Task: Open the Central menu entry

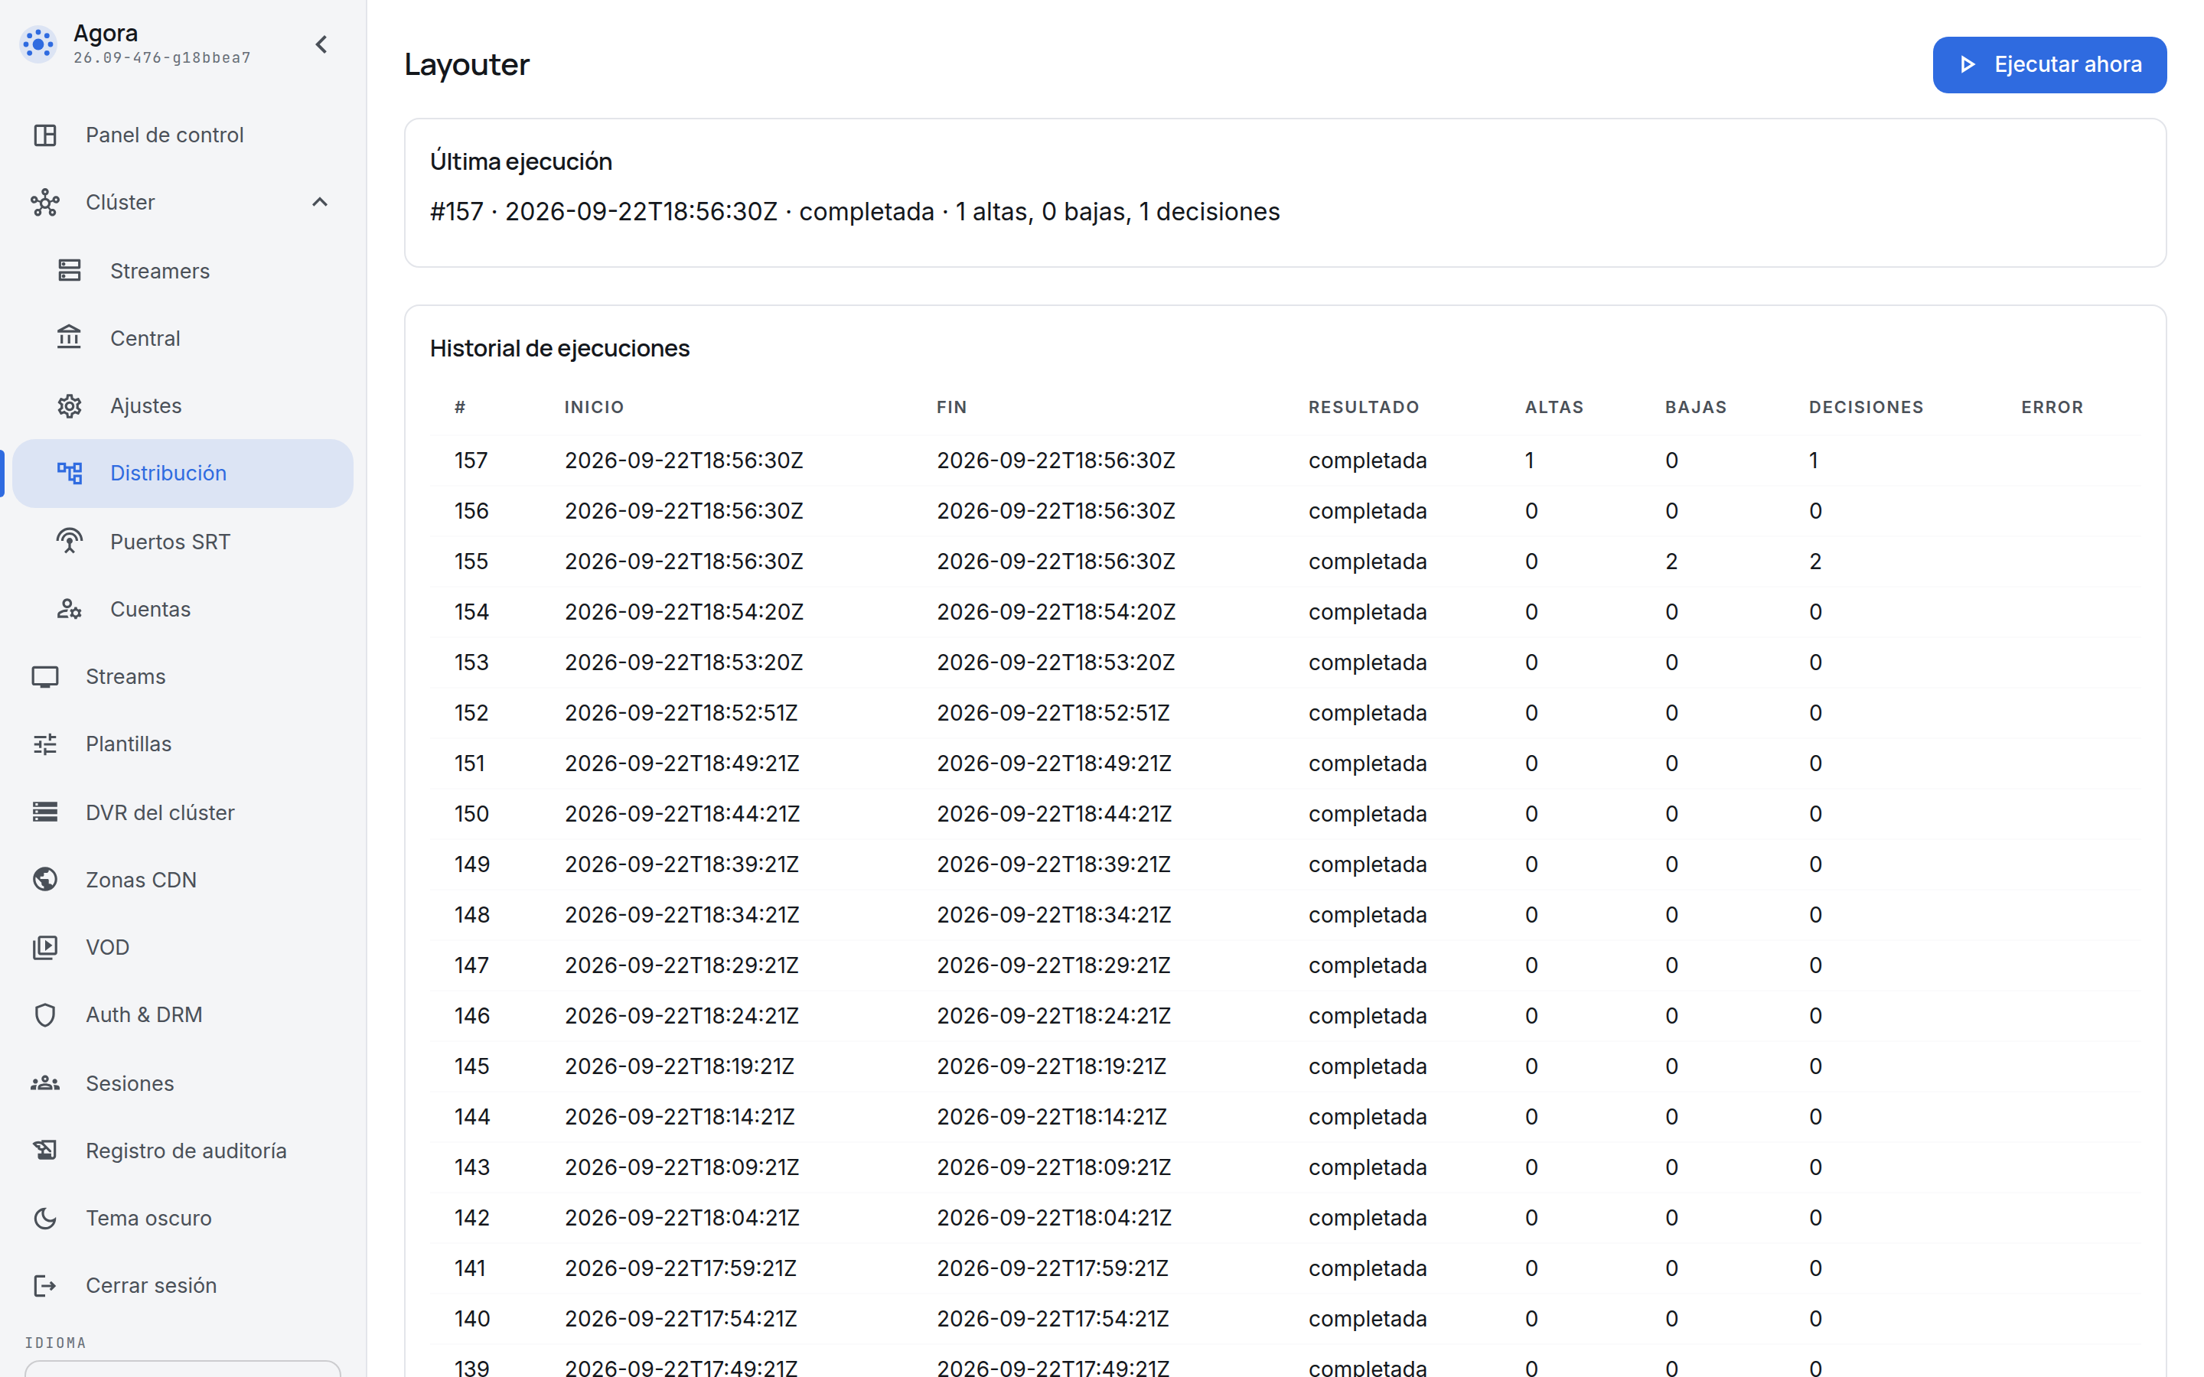Action: click(x=183, y=338)
